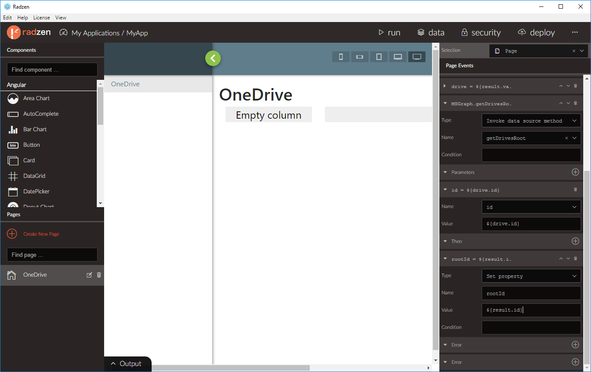Move rootId action up
This screenshot has height=372, width=591.
click(x=561, y=259)
